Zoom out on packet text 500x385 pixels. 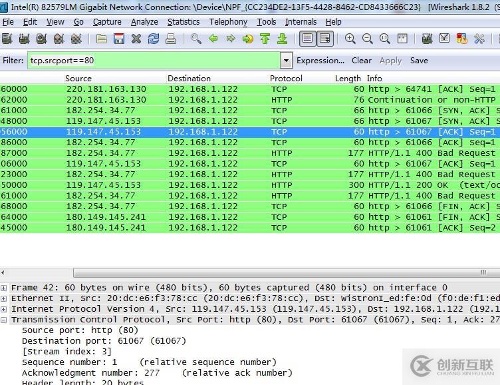click(x=367, y=39)
